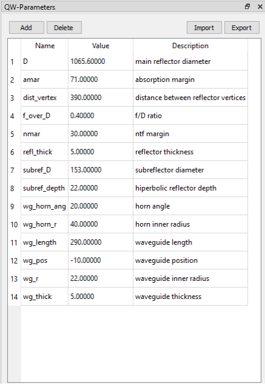The image size is (265, 384).
Task: Select dist_vertex value 390.00000
Action: pos(101,98)
